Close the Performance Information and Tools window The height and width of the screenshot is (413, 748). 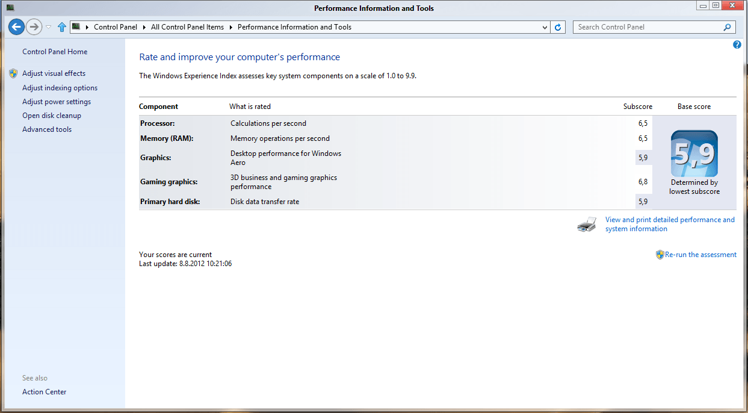click(732, 5)
